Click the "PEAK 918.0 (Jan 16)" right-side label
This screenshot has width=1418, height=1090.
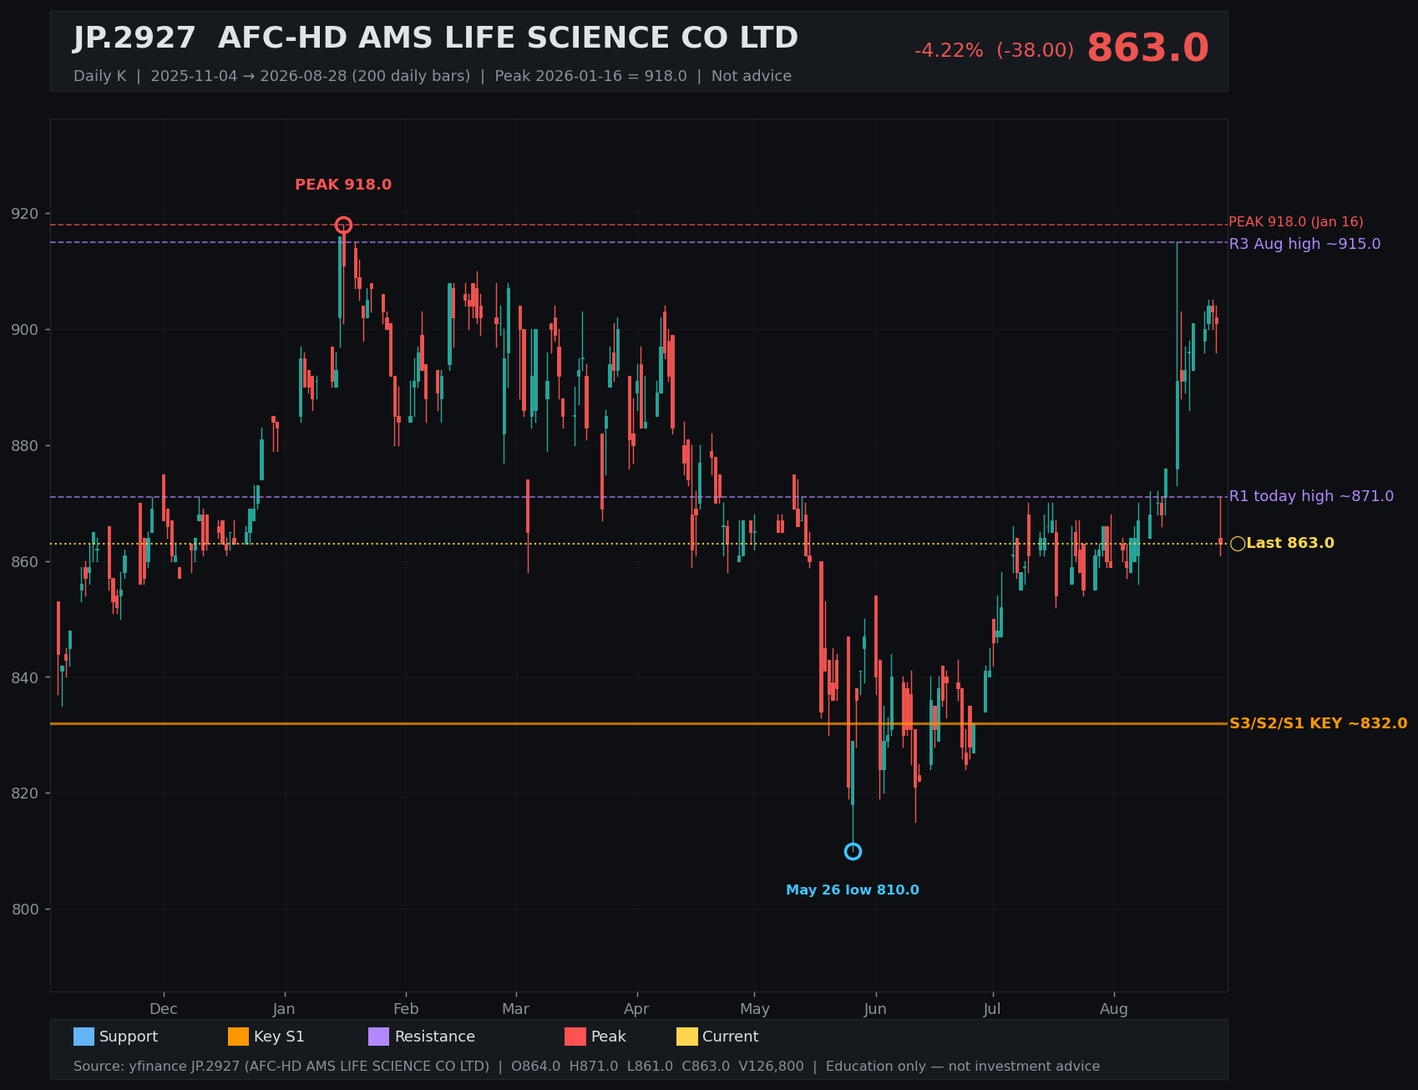coord(1296,222)
